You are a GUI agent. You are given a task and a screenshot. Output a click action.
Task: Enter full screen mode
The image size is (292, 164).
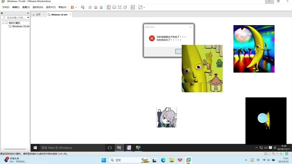click(x=120, y=7)
